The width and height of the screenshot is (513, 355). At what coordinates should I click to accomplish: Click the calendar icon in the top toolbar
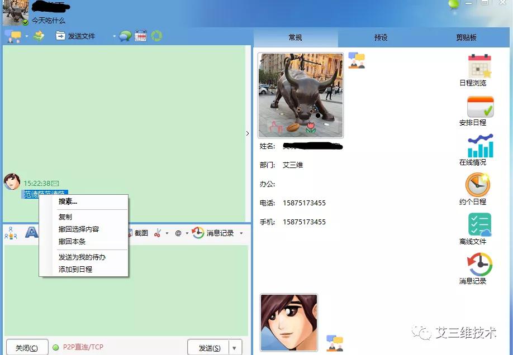tap(140, 35)
